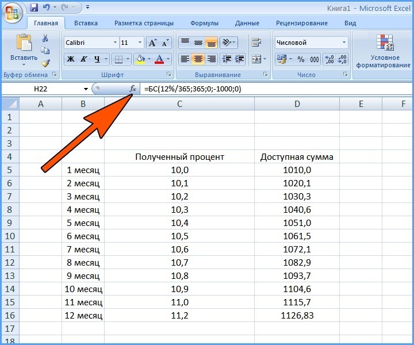Open Данные ribbon tab

tap(247, 23)
